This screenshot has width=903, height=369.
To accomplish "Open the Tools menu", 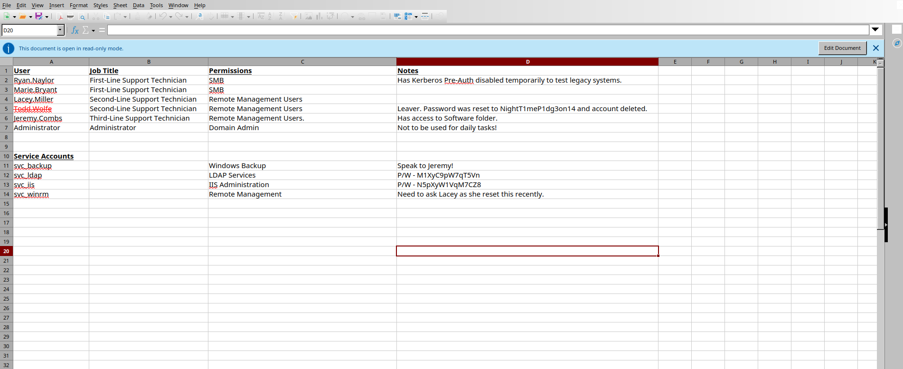I will click(x=156, y=5).
